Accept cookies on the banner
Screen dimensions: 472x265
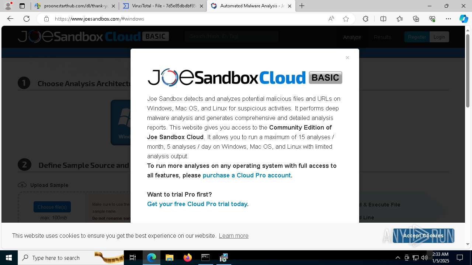pyautogui.click(x=423, y=236)
